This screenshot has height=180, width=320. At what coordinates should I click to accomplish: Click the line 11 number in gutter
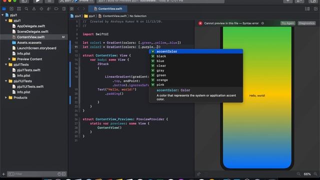(x=76, y=47)
